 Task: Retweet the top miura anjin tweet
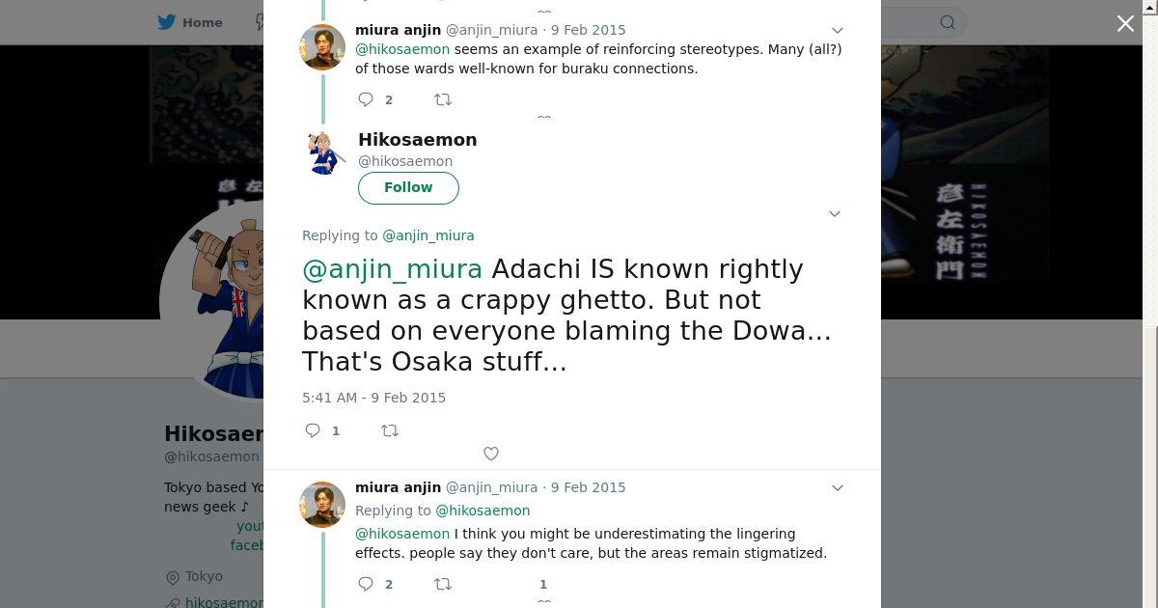[443, 99]
